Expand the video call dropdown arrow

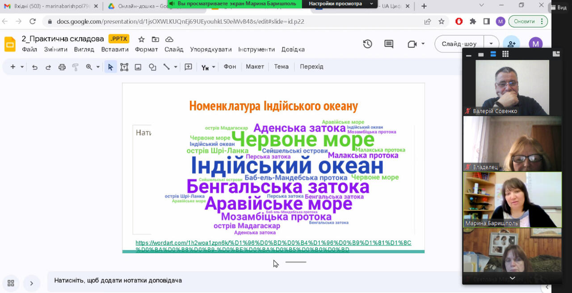tap(423, 44)
